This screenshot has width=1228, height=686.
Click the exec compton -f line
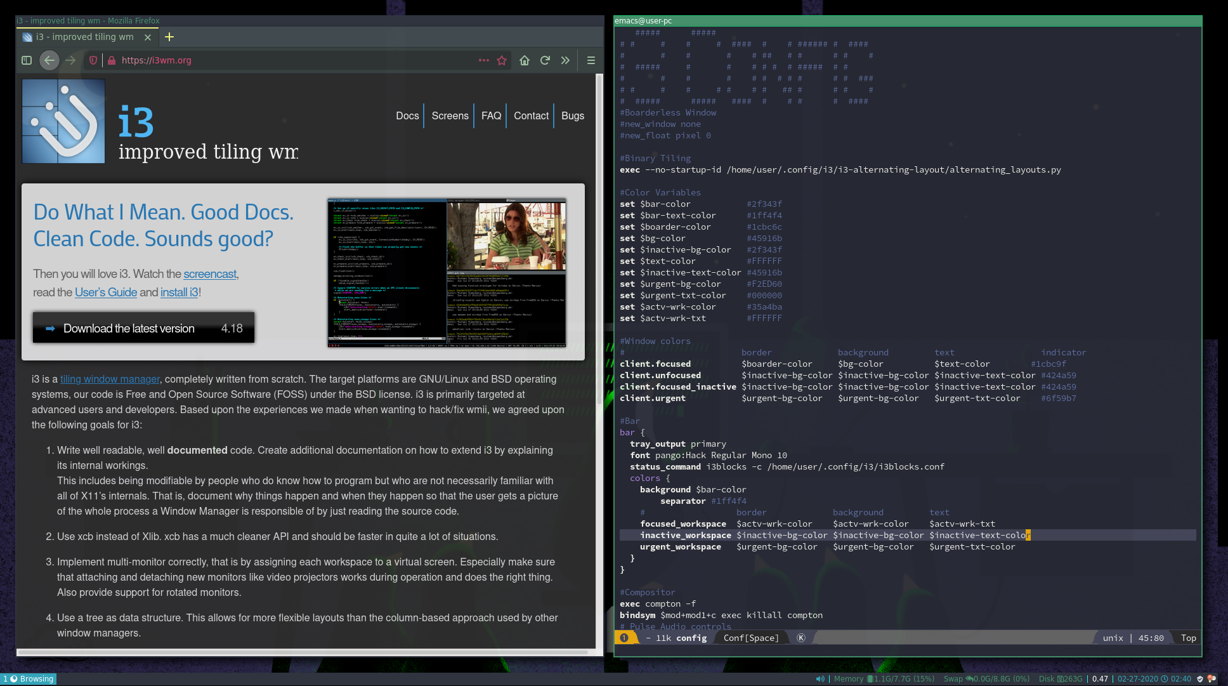(x=658, y=604)
